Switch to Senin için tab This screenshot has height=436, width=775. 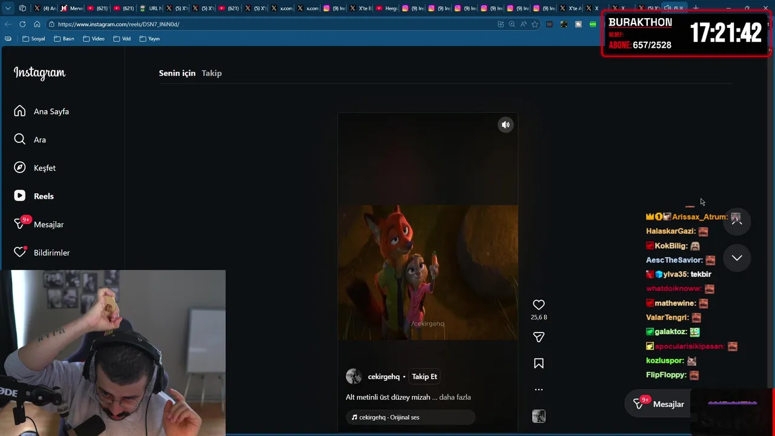177,73
